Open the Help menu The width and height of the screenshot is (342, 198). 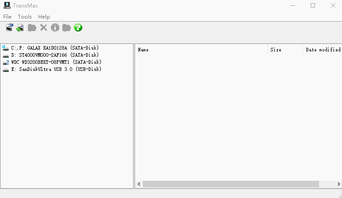pyautogui.click(x=44, y=17)
